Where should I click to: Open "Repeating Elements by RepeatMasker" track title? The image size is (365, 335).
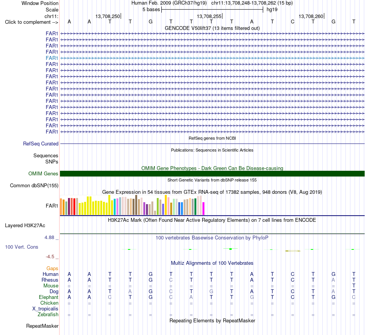pos(212,320)
